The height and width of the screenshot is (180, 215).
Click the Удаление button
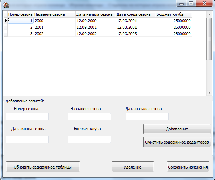(133, 167)
